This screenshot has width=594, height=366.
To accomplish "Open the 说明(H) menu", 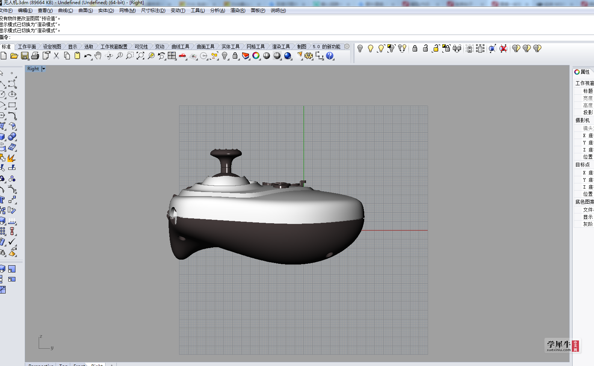I will pos(278,11).
